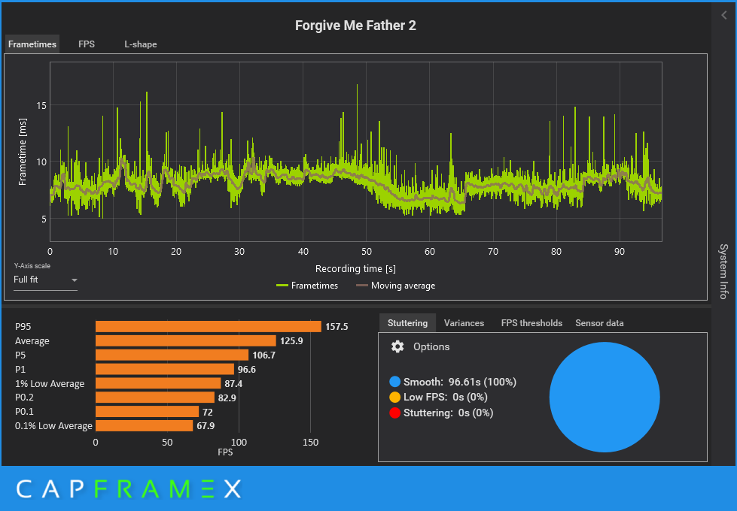Show the Stuttering tab
Viewport: 737px width, 511px height.
[x=407, y=323]
